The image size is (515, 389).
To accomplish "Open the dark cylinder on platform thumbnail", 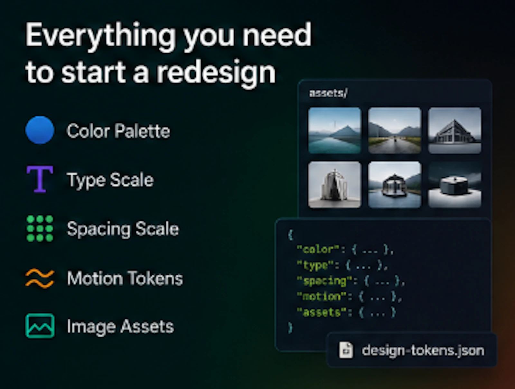I will click(x=455, y=185).
